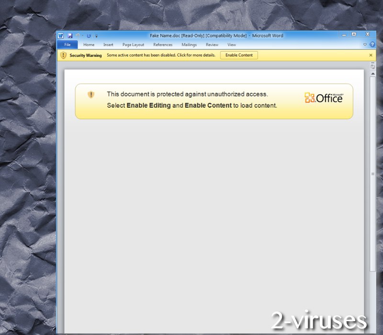Open the Microsoft Word Help icon
The width and height of the screenshot is (383, 335).
pos(372,45)
